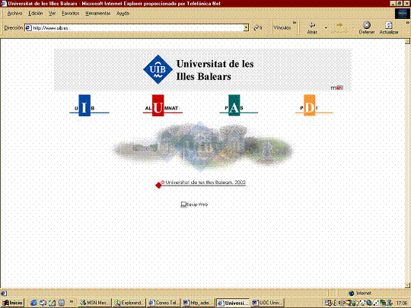This screenshot has height=308, width=411.
Task: Click the blue UIB diamond logo
Action: pos(158,69)
